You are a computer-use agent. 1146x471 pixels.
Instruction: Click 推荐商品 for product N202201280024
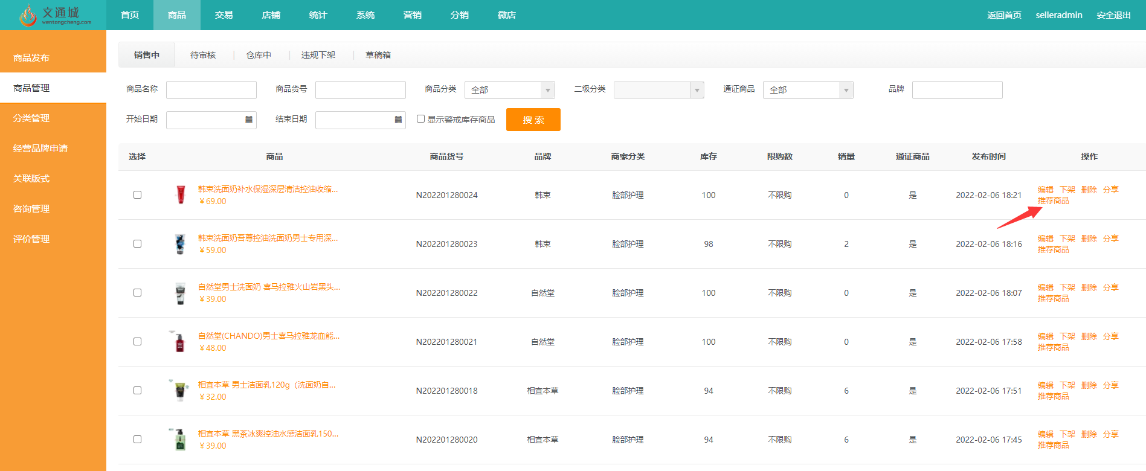(1054, 200)
